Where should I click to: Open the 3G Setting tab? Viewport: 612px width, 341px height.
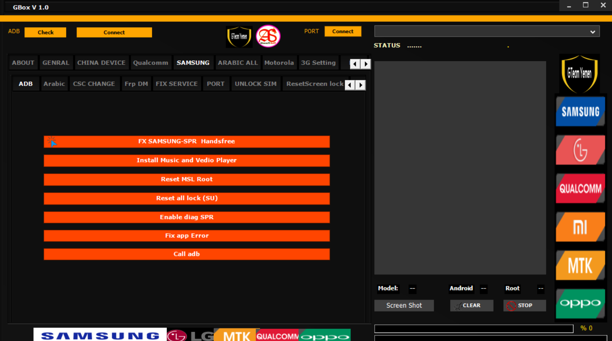[x=318, y=63]
